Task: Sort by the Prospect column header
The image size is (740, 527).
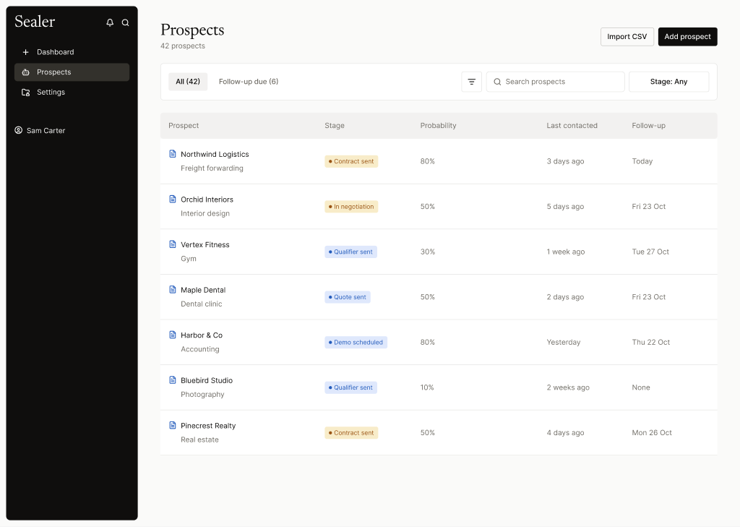Action: [x=184, y=126]
